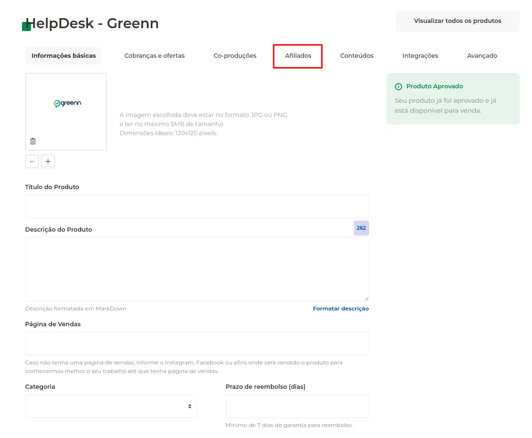Click Visualizar todos os produtos button
The height and width of the screenshot is (438, 532).
[458, 21]
